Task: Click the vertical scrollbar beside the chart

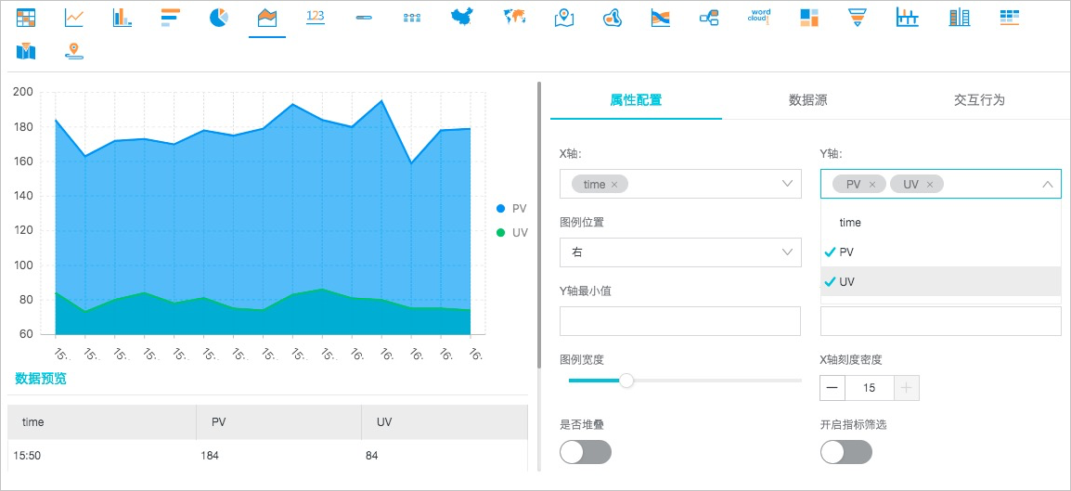Action: pyautogui.click(x=539, y=226)
